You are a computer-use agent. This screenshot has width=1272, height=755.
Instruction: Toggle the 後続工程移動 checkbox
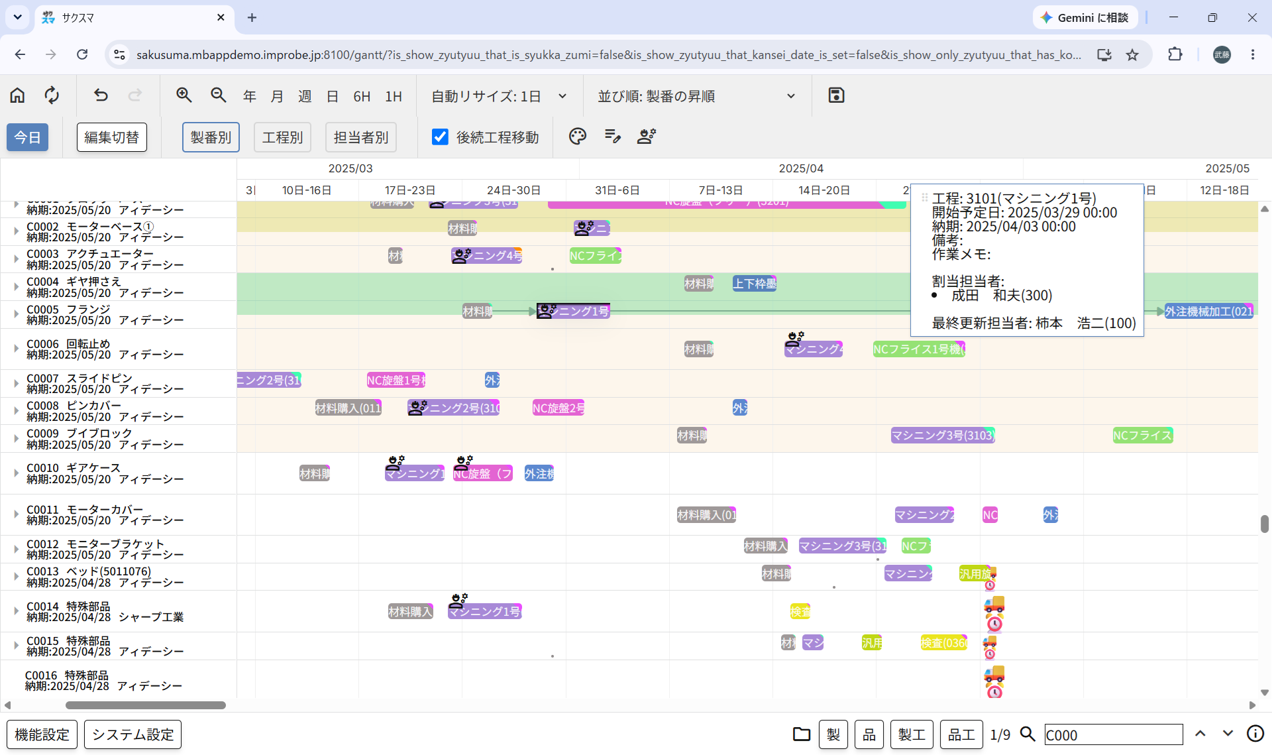pos(440,137)
